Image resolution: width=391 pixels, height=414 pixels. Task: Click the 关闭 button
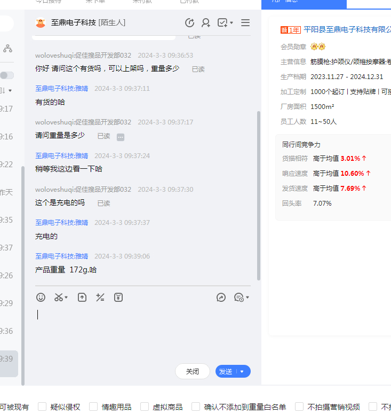pos(192,372)
